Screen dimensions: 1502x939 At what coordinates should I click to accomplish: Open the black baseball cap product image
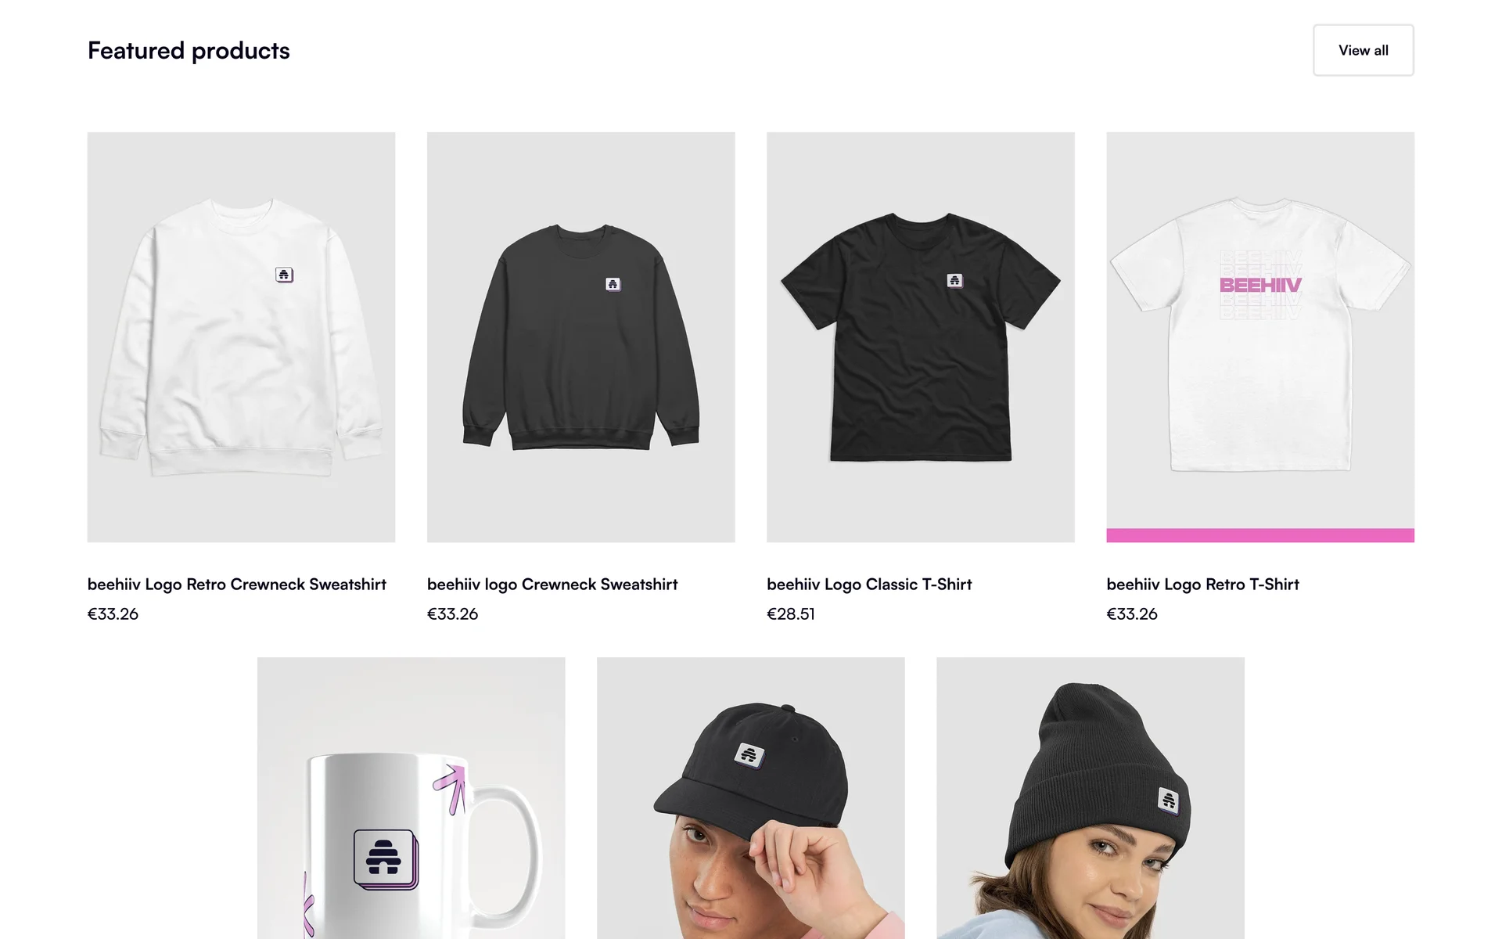point(750,798)
